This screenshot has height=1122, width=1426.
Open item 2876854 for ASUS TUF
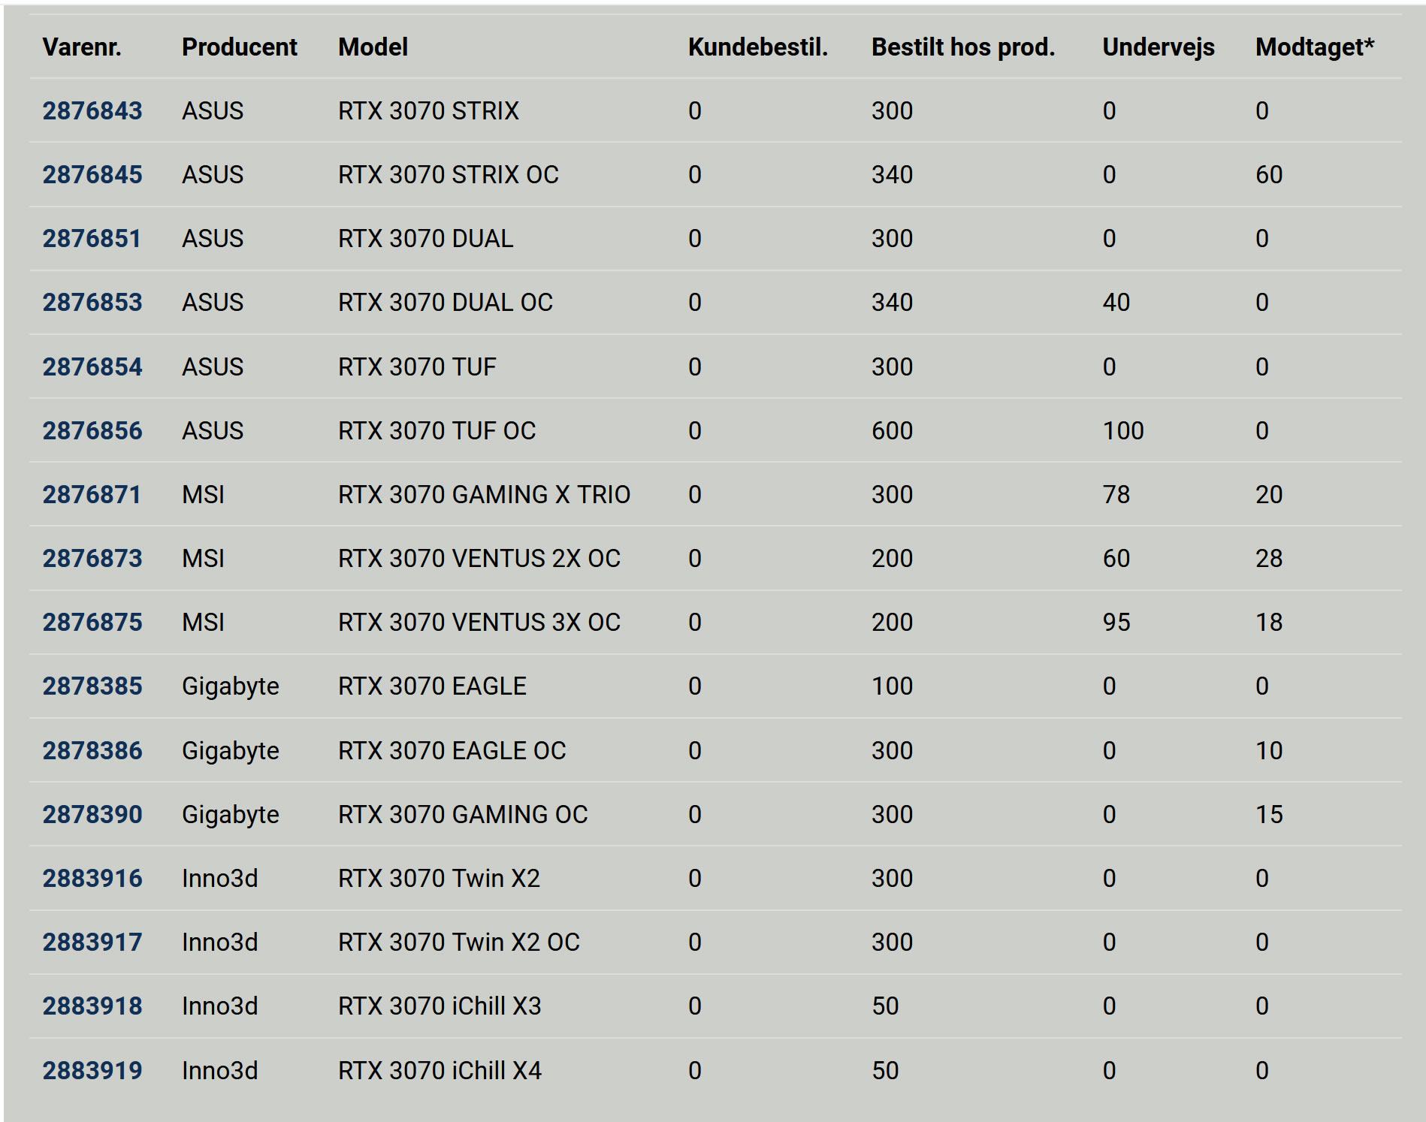(x=92, y=367)
